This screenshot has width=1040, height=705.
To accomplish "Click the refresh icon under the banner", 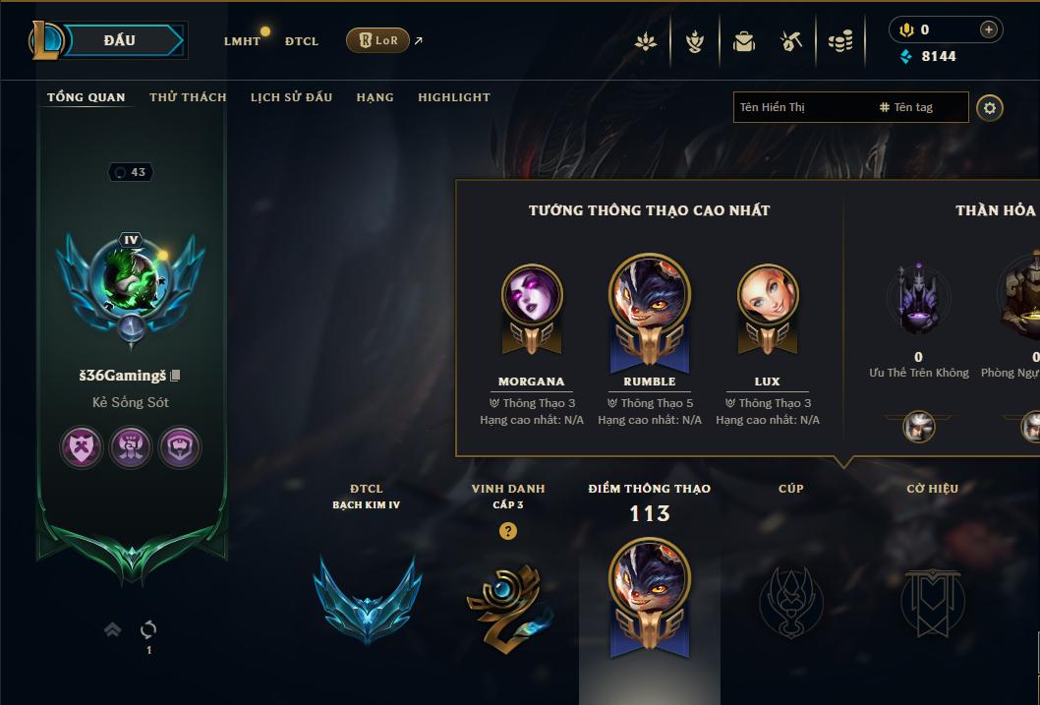I will click(x=148, y=629).
